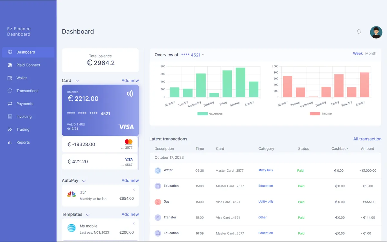The height and width of the screenshot is (242, 387).
Task: Click the Wallet icon in sidebar
Action: click(x=10, y=78)
